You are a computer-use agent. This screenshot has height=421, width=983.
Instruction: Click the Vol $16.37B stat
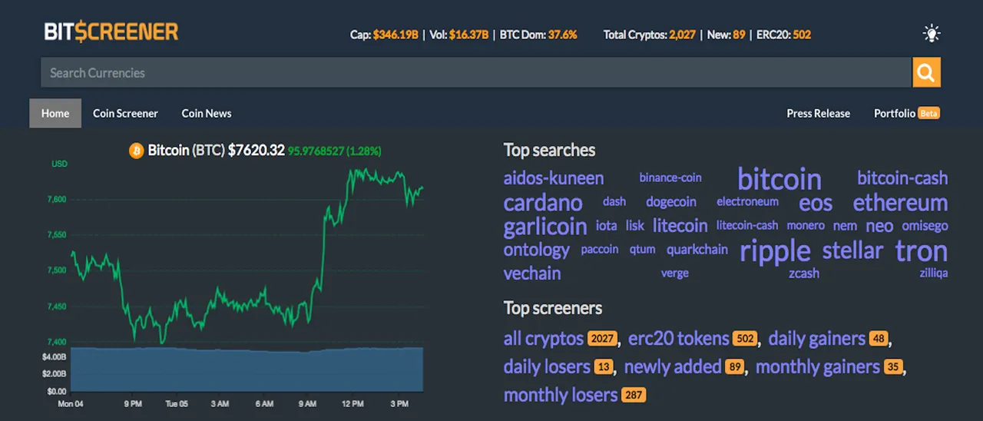click(x=458, y=35)
